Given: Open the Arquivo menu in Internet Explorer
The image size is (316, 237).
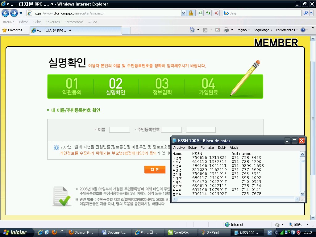Looking at the screenshot, I should (x=8, y=22).
